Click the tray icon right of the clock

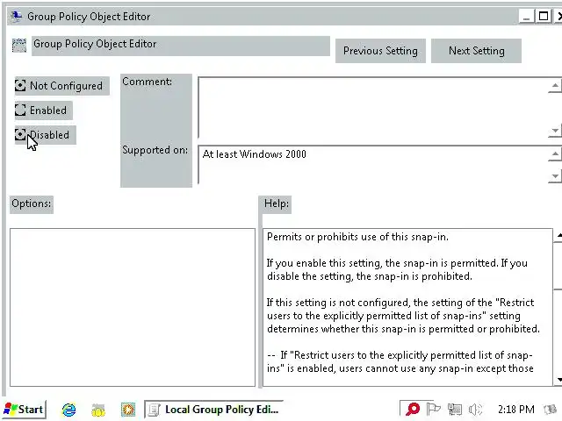tap(551, 409)
